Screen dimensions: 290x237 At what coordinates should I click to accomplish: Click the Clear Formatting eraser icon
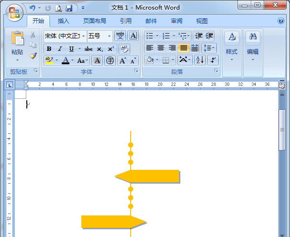pos(124,49)
